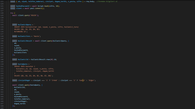Click 'kullaniciResult' declaration on line 140

[25, 41]
